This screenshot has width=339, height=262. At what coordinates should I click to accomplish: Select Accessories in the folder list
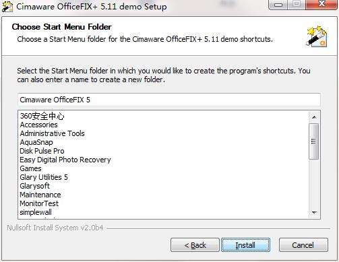point(38,125)
